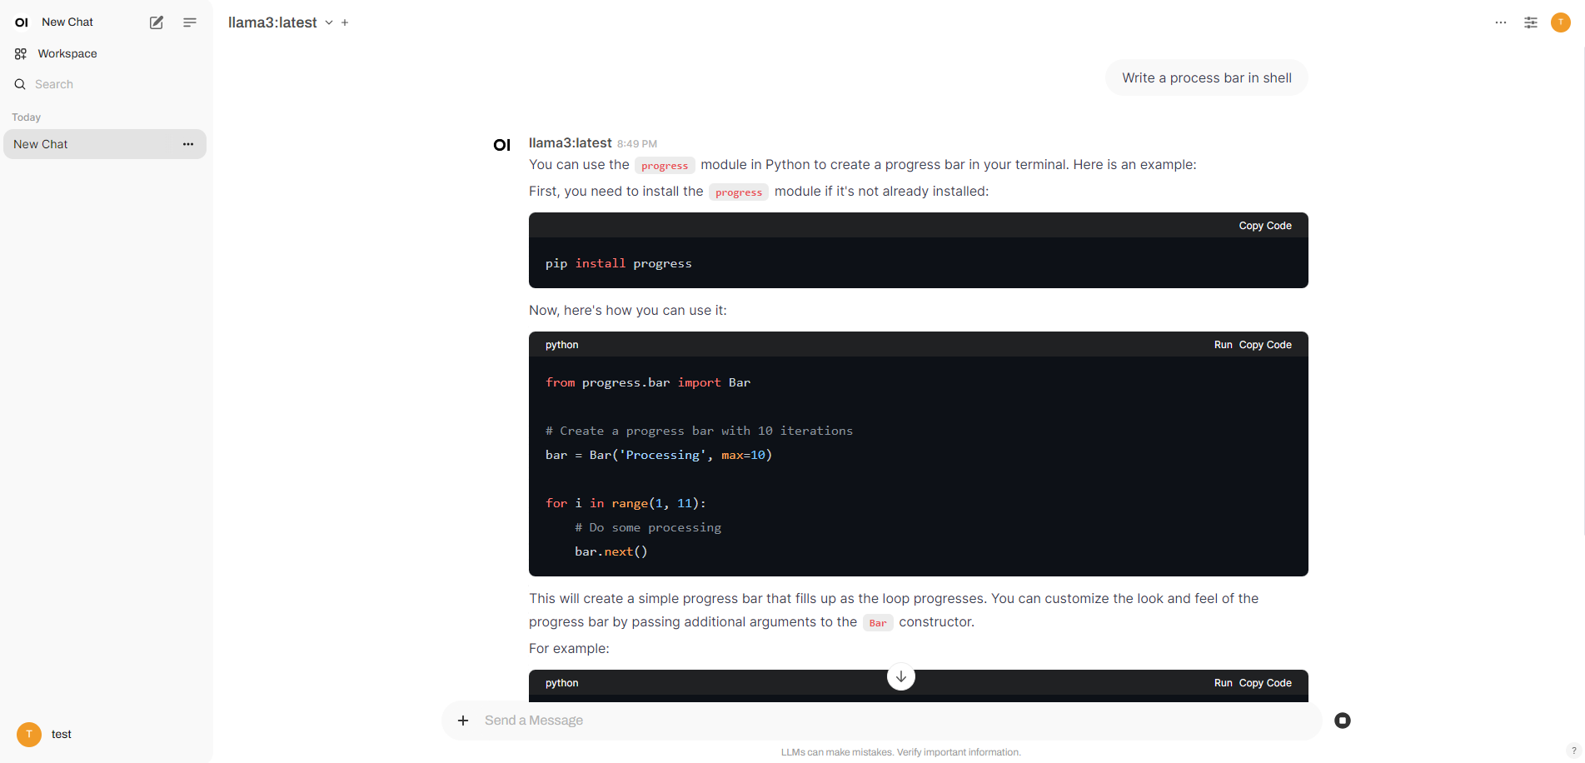Click the llama3:latest response name label

coord(571,143)
